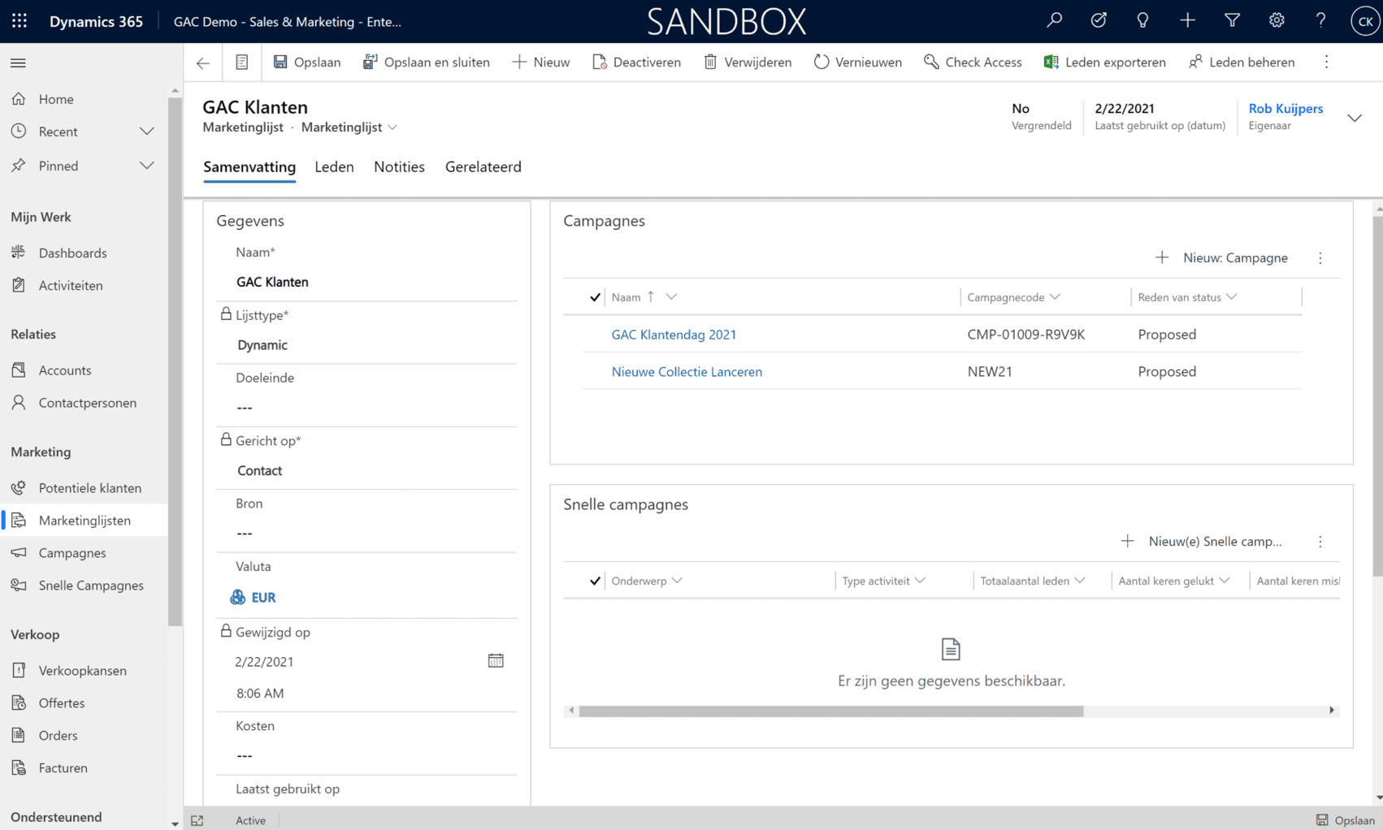Image resolution: width=1383 pixels, height=830 pixels.
Task: Open Snelle campagnes grid more options
Action: tap(1320, 542)
